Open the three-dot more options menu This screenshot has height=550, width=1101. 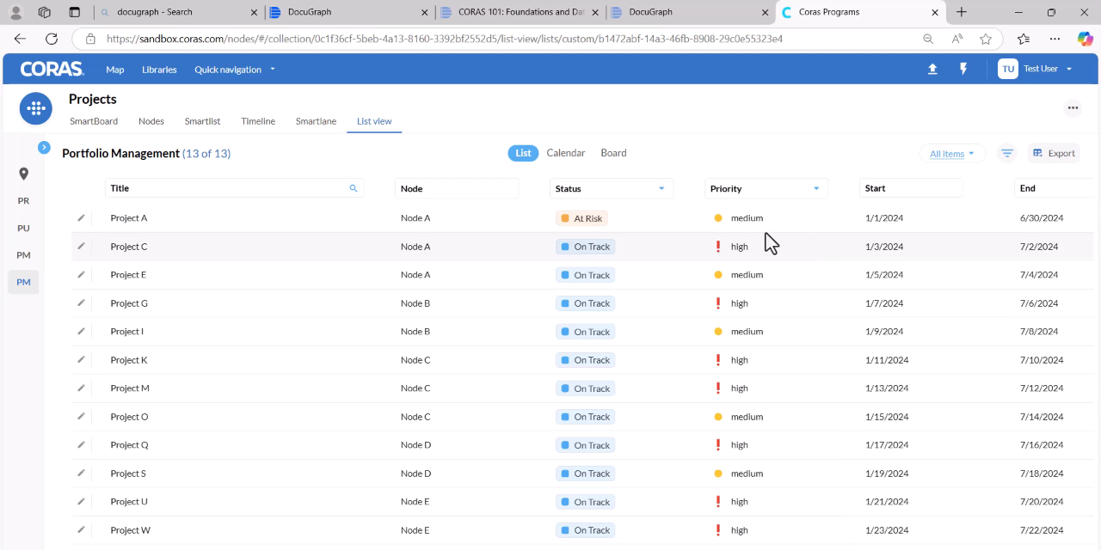pos(1073,108)
